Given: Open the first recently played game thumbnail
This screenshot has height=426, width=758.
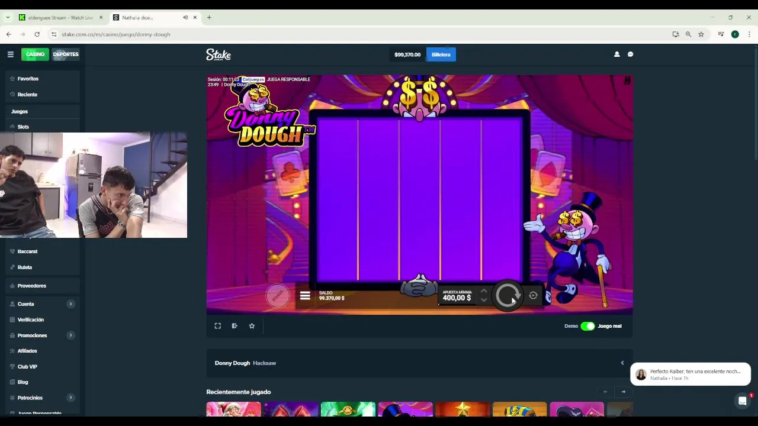Looking at the screenshot, I should [x=233, y=409].
